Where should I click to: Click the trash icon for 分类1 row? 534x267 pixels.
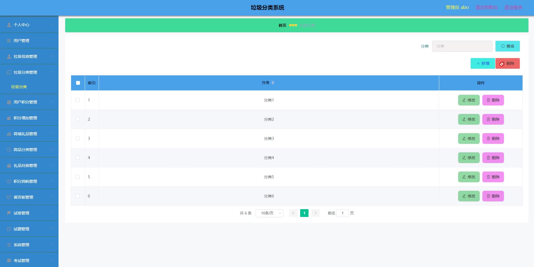tap(488, 100)
